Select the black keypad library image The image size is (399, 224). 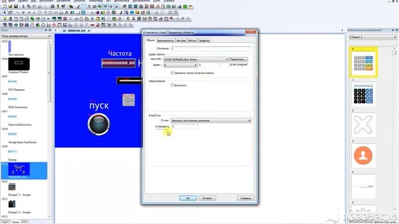(363, 95)
